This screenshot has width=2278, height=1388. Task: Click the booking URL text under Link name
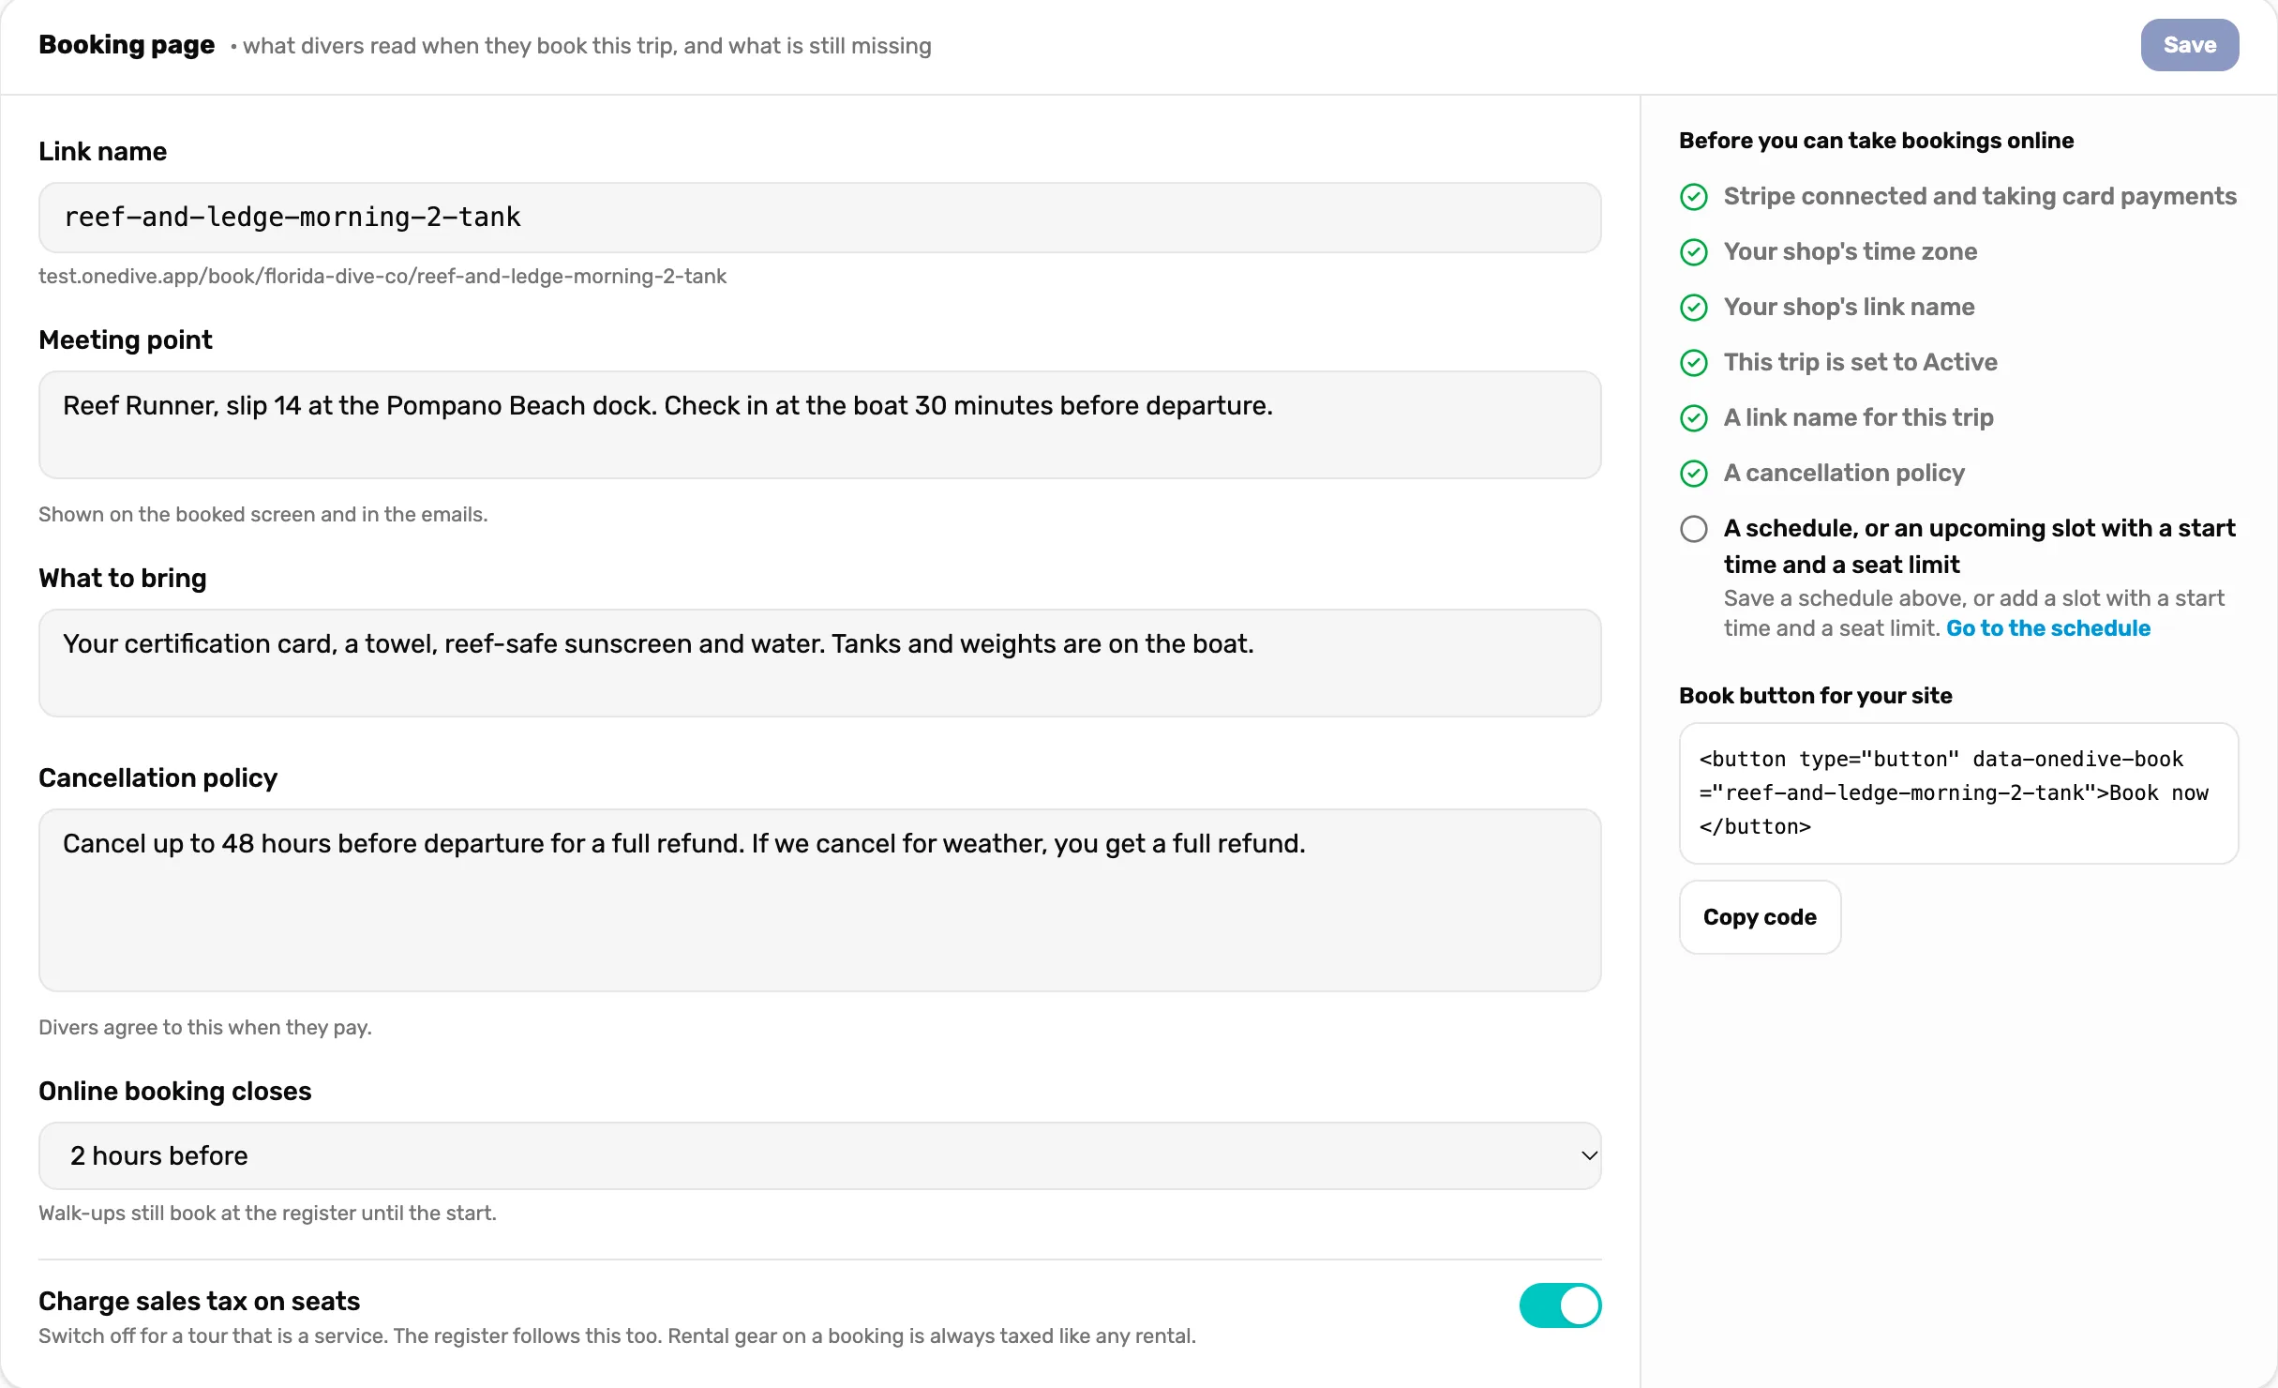tap(382, 276)
